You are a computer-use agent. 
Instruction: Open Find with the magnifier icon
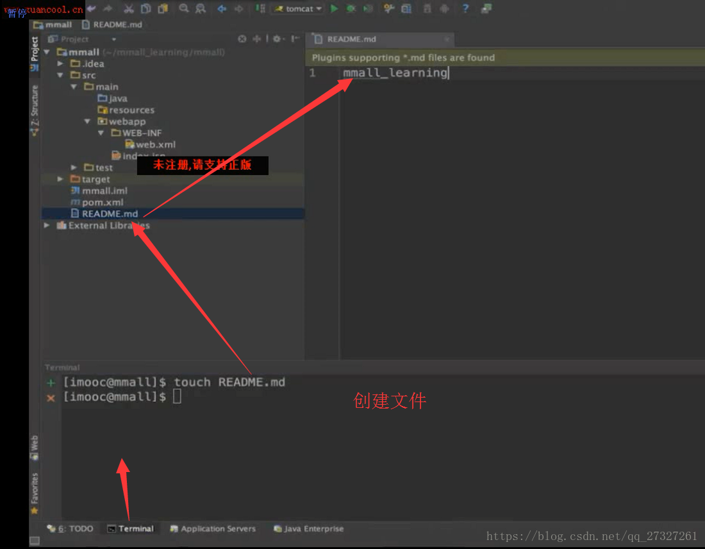pyautogui.click(x=183, y=8)
